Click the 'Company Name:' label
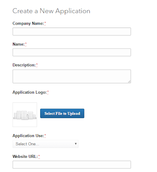 click(28, 23)
